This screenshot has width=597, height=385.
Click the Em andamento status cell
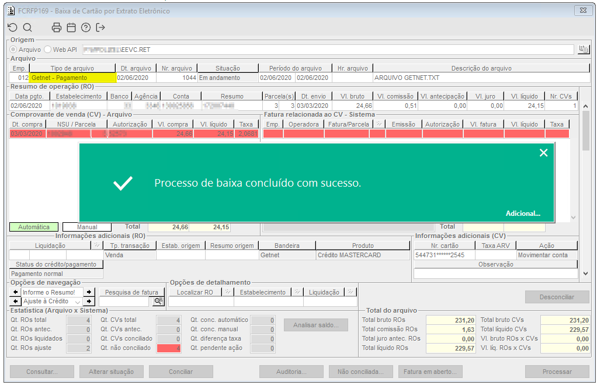[228, 78]
